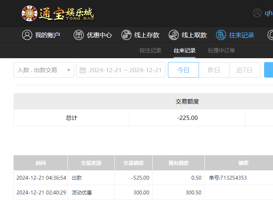Image resolution: width=273 pixels, height=201 pixels.
Task: Click the blue search button
Action: pos(268,70)
